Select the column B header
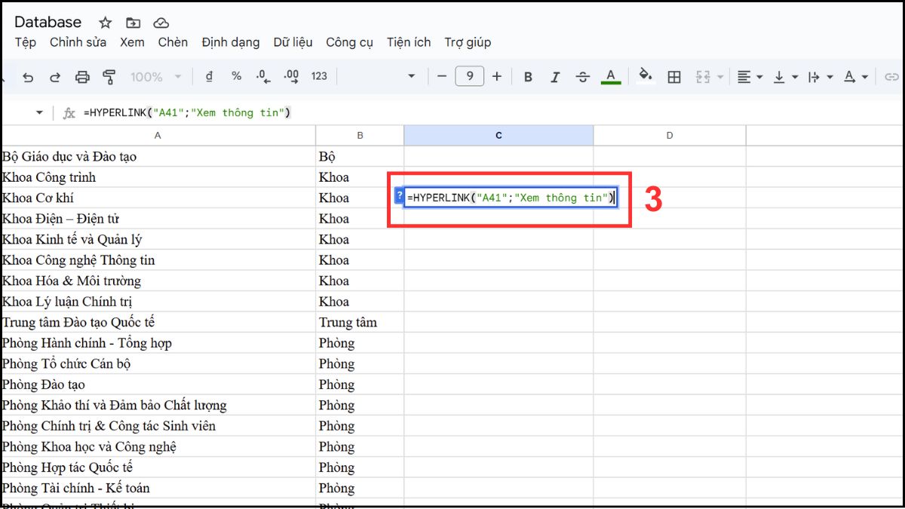 [360, 134]
